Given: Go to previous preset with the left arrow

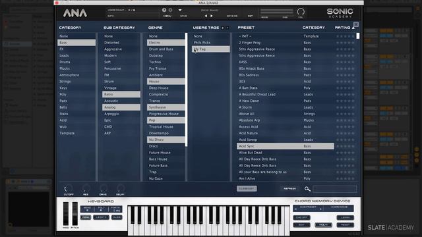Looking at the screenshot, I should click(206, 16).
